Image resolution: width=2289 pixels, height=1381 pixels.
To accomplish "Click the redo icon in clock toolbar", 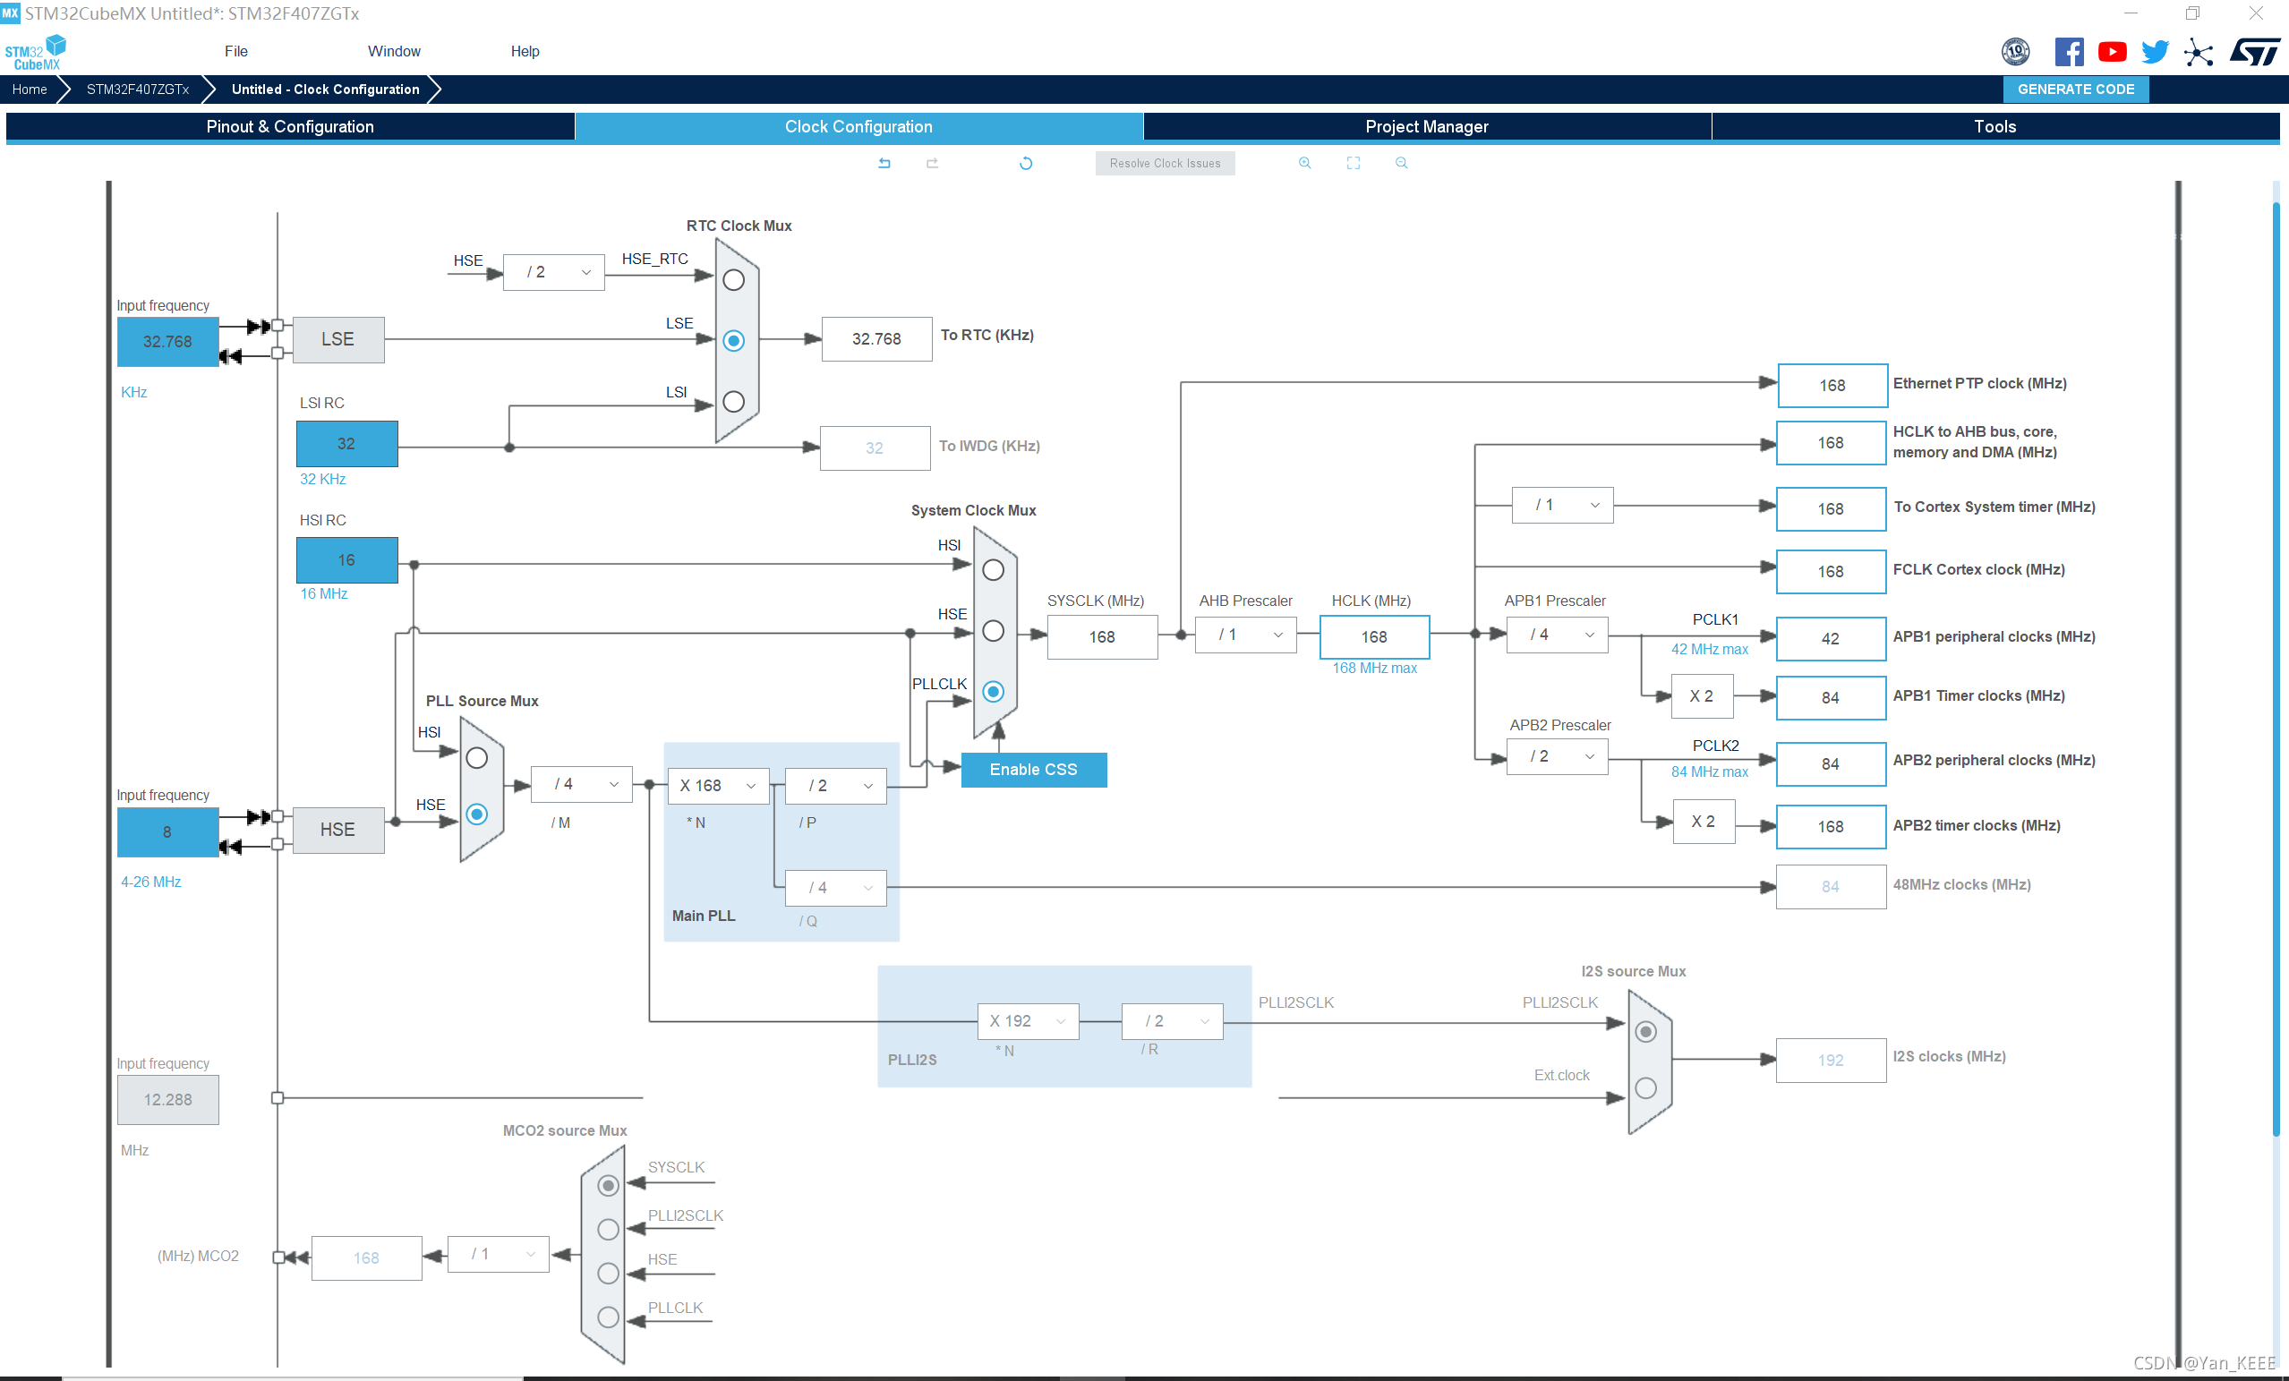I will (x=932, y=164).
